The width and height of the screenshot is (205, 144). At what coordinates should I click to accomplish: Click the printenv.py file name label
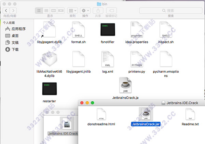pyautogui.click(x=137, y=72)
